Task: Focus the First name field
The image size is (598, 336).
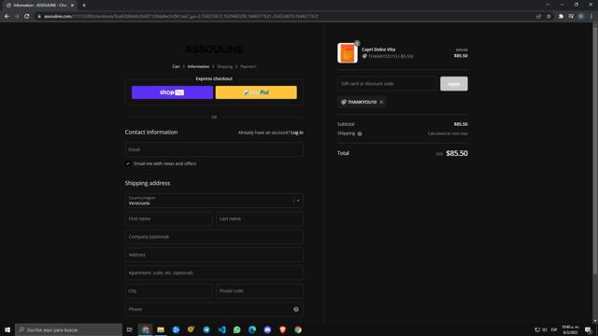Action: click(168, 218)
